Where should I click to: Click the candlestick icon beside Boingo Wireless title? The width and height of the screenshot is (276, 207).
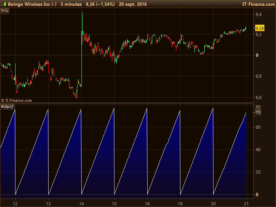click(x=3, y=4)
